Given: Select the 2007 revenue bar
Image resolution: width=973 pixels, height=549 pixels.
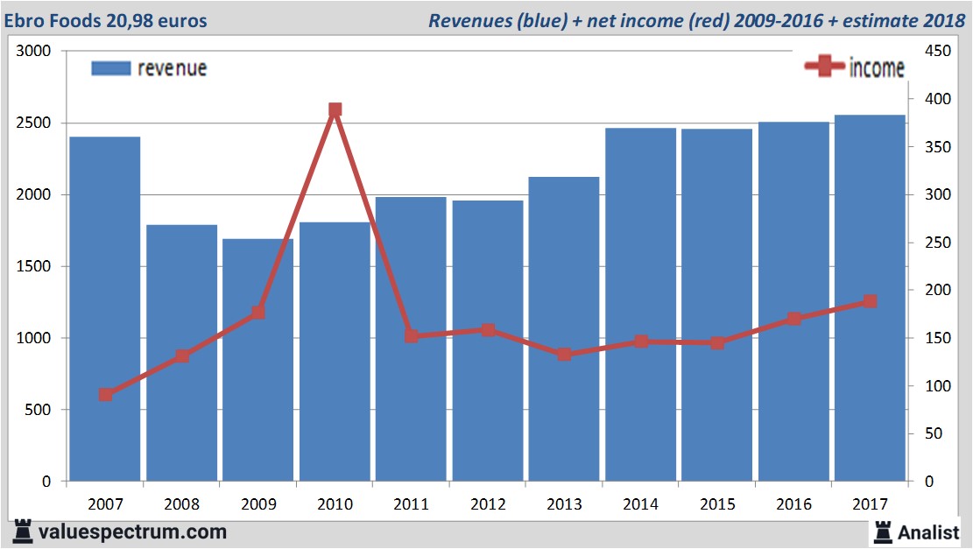Looking at the screenshot, I should click(x=105, y=308).
